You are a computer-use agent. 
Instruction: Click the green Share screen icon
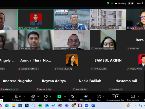coord(59,96)
